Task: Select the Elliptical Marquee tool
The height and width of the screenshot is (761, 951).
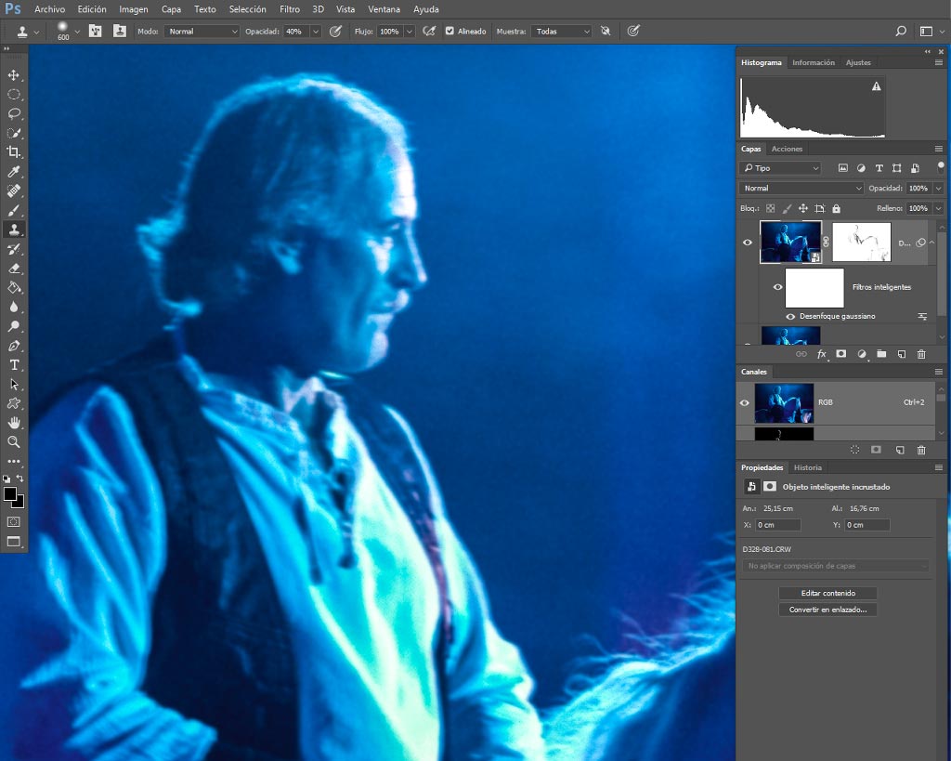Action: click(x=13, y=95)
